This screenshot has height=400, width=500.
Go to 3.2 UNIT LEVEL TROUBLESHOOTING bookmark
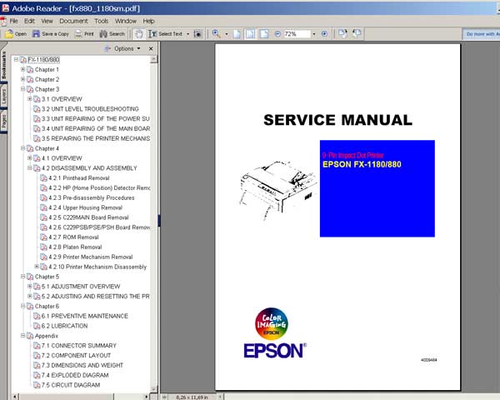coord(90,109)
